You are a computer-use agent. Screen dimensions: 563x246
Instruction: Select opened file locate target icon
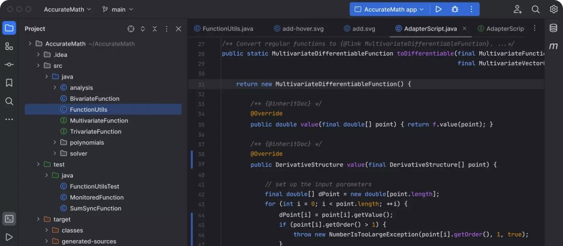coord(131,29)
